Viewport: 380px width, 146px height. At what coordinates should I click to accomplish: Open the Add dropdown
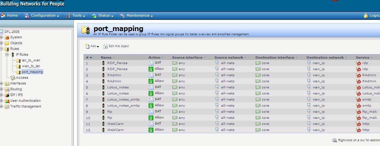tap(92, 46)
